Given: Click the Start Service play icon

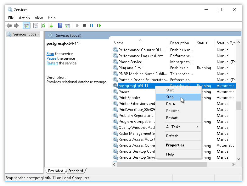Looking at the screenshot, I should pyautogui.click(x=77, y=25).
